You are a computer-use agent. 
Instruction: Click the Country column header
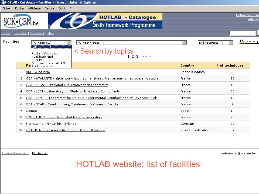coord(187,65)
